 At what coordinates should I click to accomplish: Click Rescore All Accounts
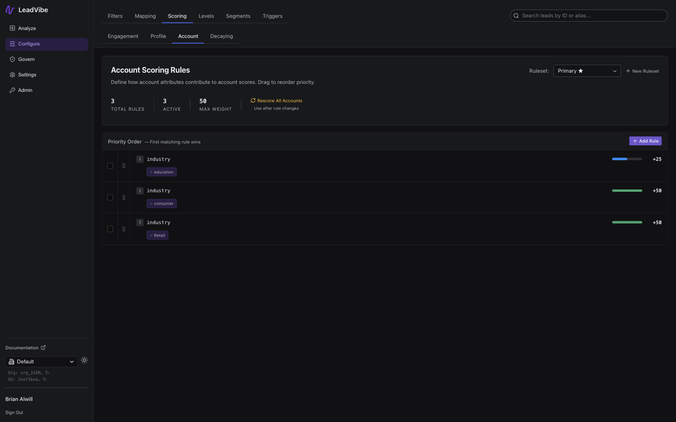tap(276, 100)
